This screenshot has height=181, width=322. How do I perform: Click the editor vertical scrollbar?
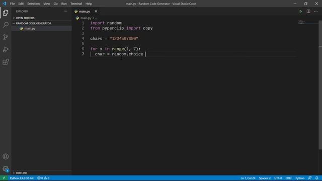(x=320, y=85)
